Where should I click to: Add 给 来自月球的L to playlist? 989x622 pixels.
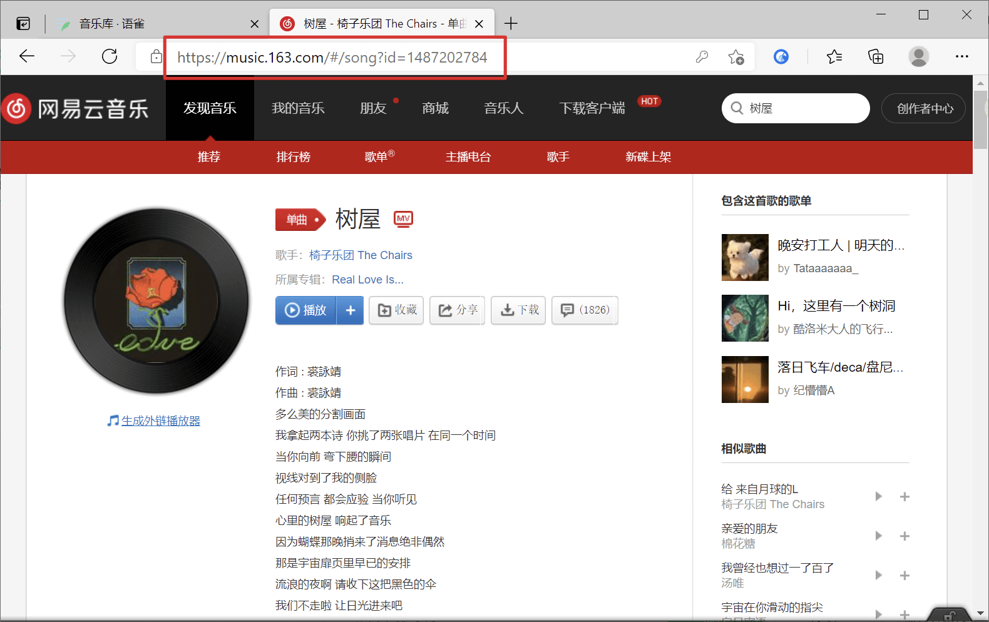[x=904, y=496]
